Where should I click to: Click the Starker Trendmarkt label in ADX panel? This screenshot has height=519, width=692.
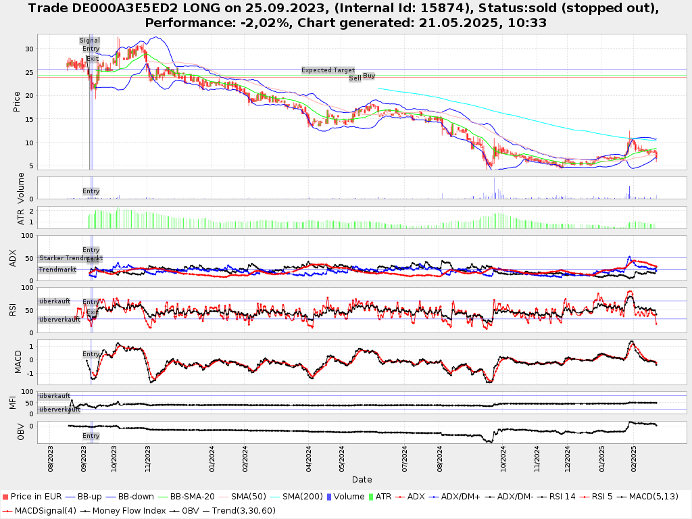(x=70, y=258)
